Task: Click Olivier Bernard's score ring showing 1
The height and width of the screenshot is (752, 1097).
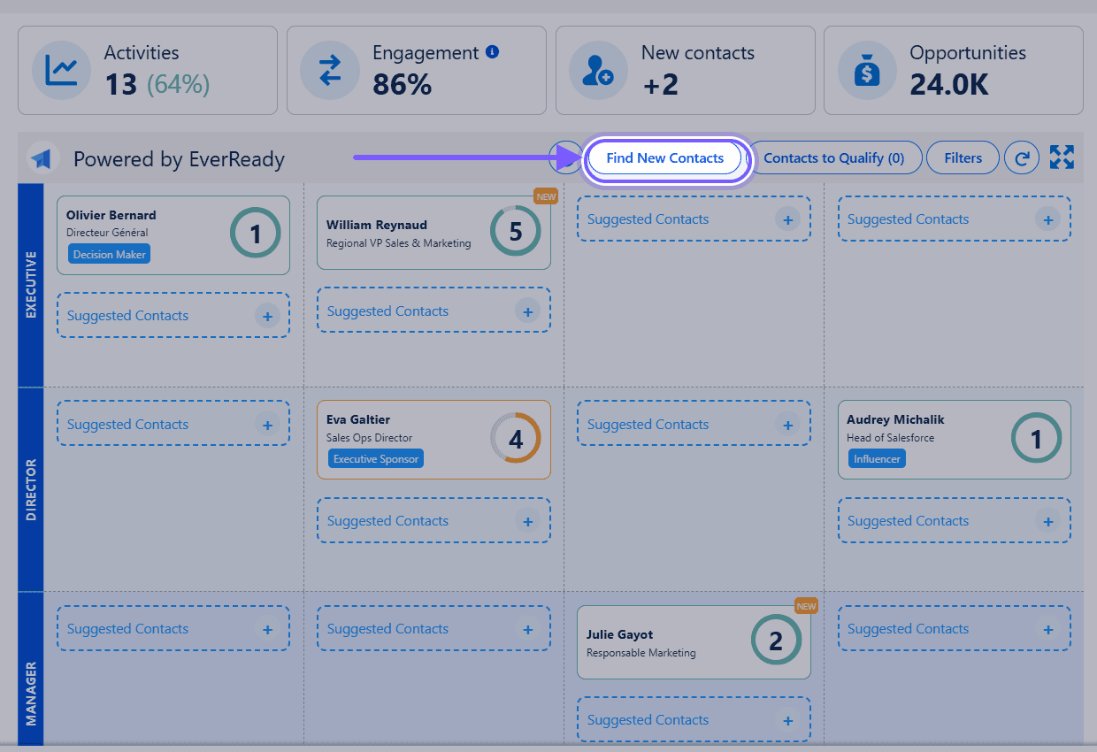Action: (x=256, y=234)
